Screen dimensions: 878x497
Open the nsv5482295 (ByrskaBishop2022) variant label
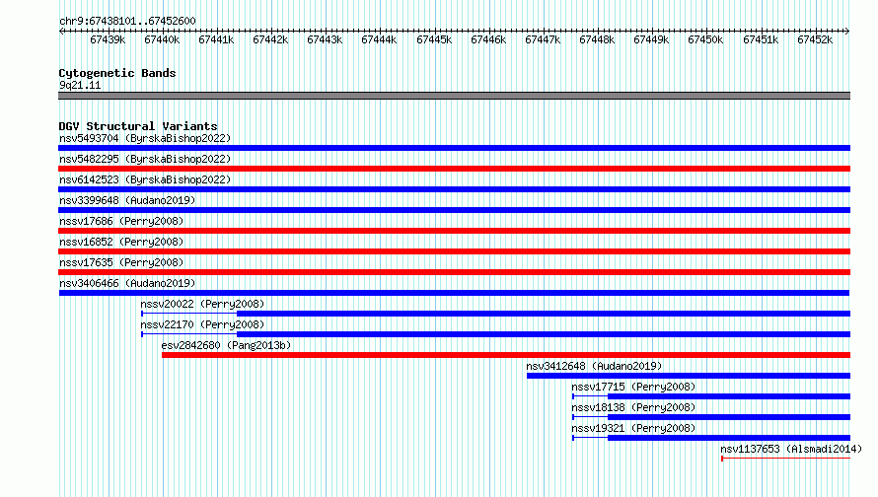click(x=145, y=159)
